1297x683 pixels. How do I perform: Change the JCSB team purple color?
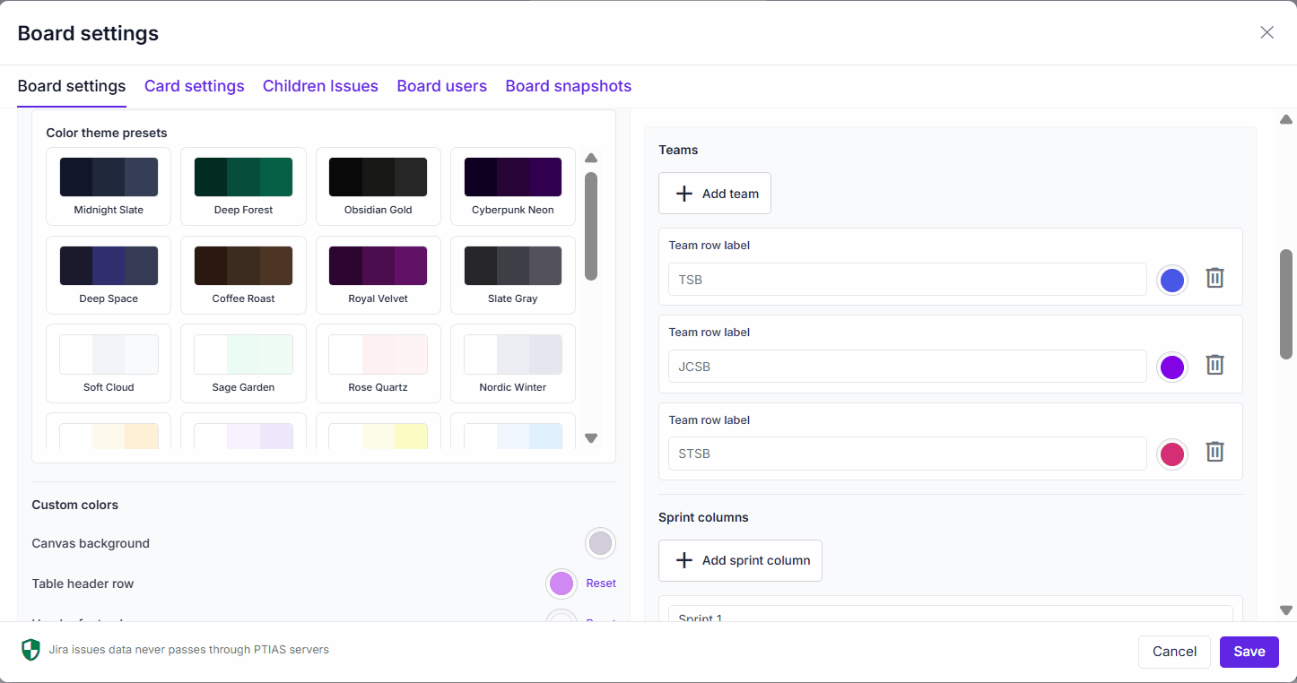[x=1172, y=367]
